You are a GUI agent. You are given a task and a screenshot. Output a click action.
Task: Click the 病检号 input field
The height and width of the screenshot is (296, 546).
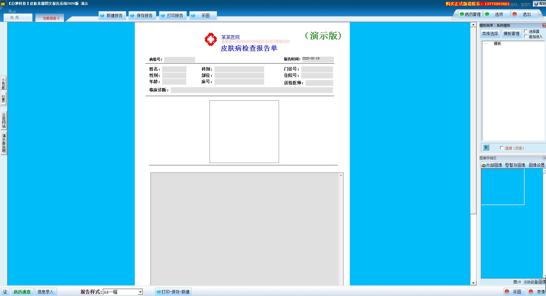[180, 59]
